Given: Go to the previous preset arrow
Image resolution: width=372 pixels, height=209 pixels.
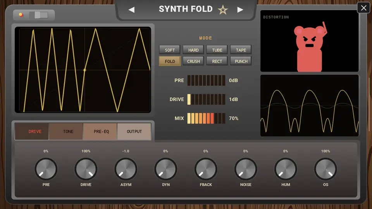Looking at the screenshot, I should point(131,10).
